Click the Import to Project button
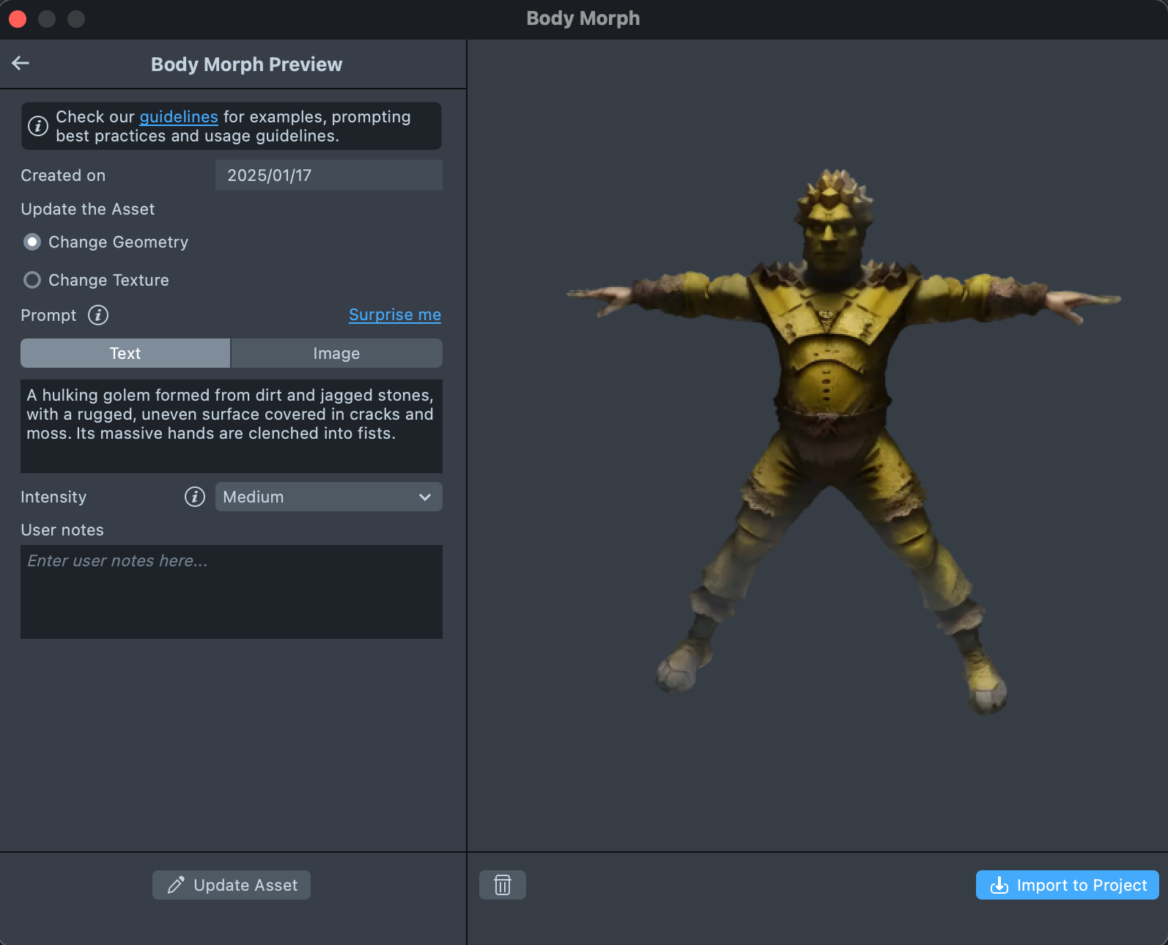Image resolution: width=1168 pixels, height=945 pixels. point(1067,885)
